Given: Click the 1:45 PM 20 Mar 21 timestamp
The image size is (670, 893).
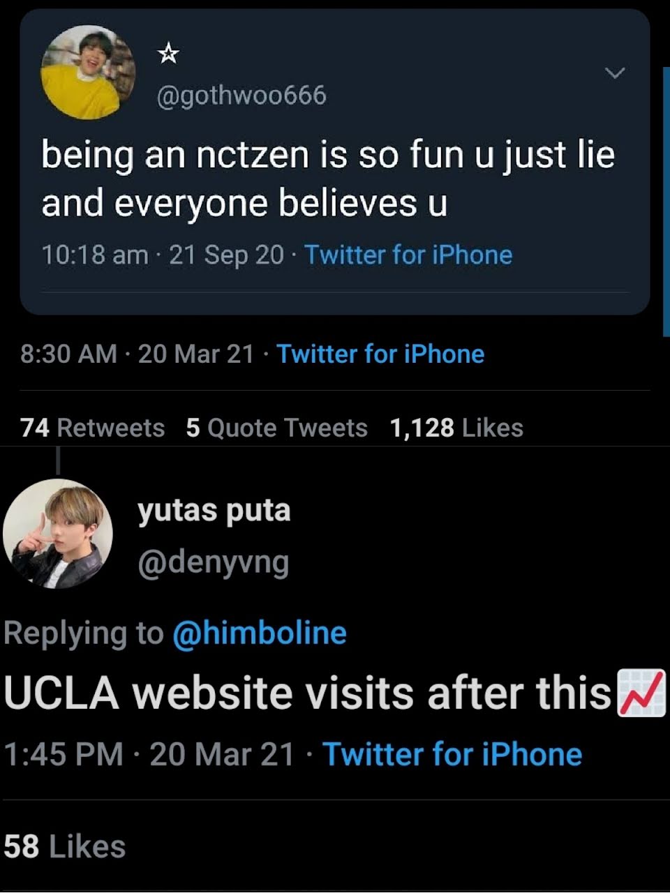Looking at the screenshot, I should click(149, 755).
